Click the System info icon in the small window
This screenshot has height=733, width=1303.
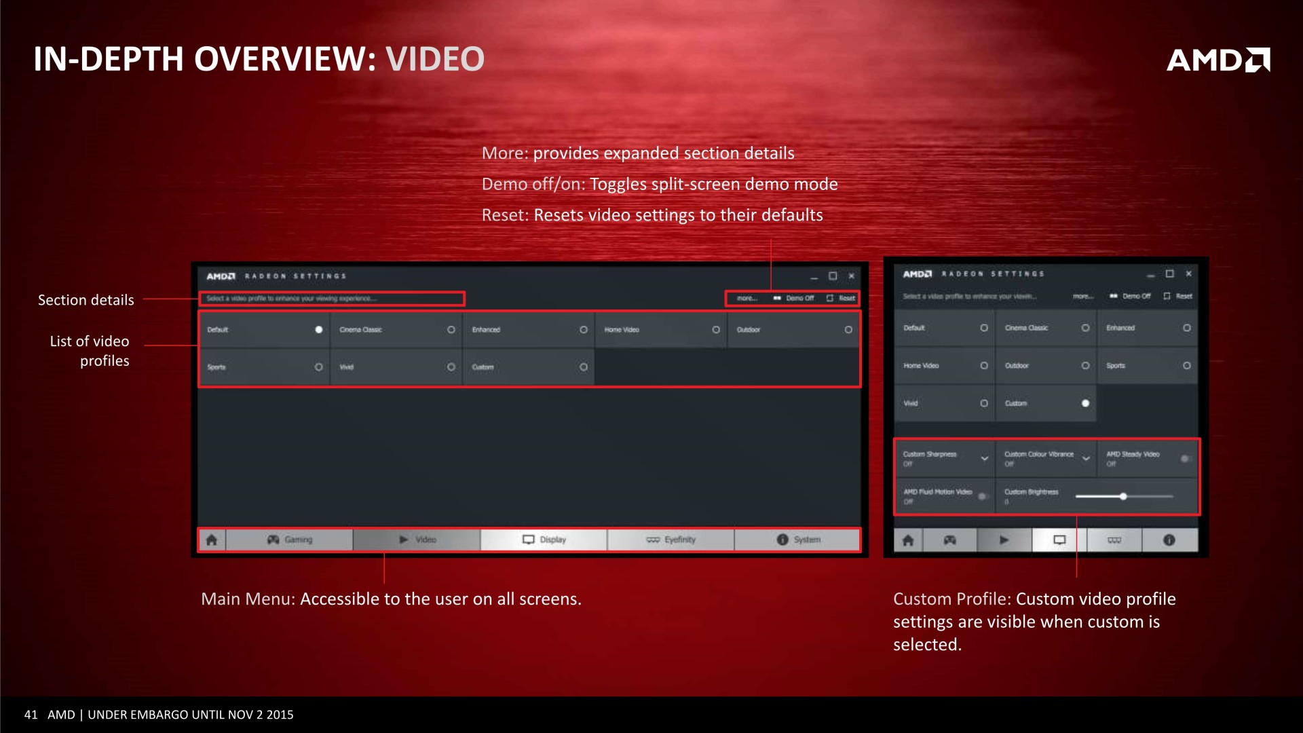1169,540
